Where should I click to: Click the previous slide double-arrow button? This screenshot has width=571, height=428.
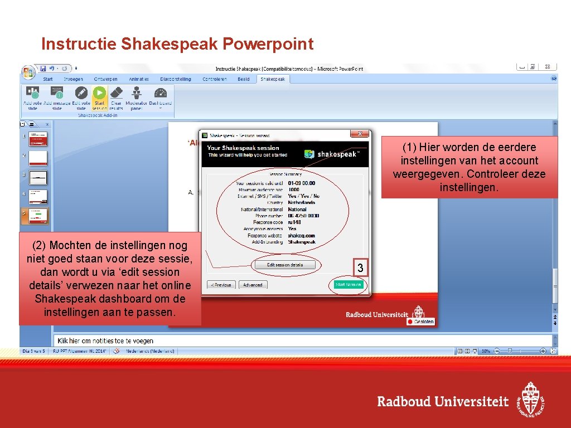[x=555, y=317]
